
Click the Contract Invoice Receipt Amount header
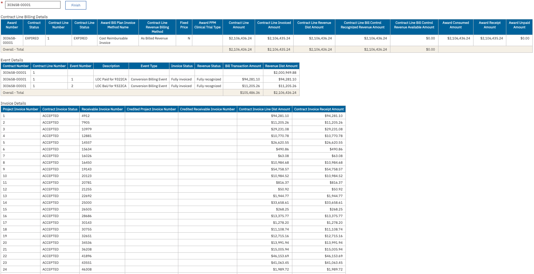(319, 109)
